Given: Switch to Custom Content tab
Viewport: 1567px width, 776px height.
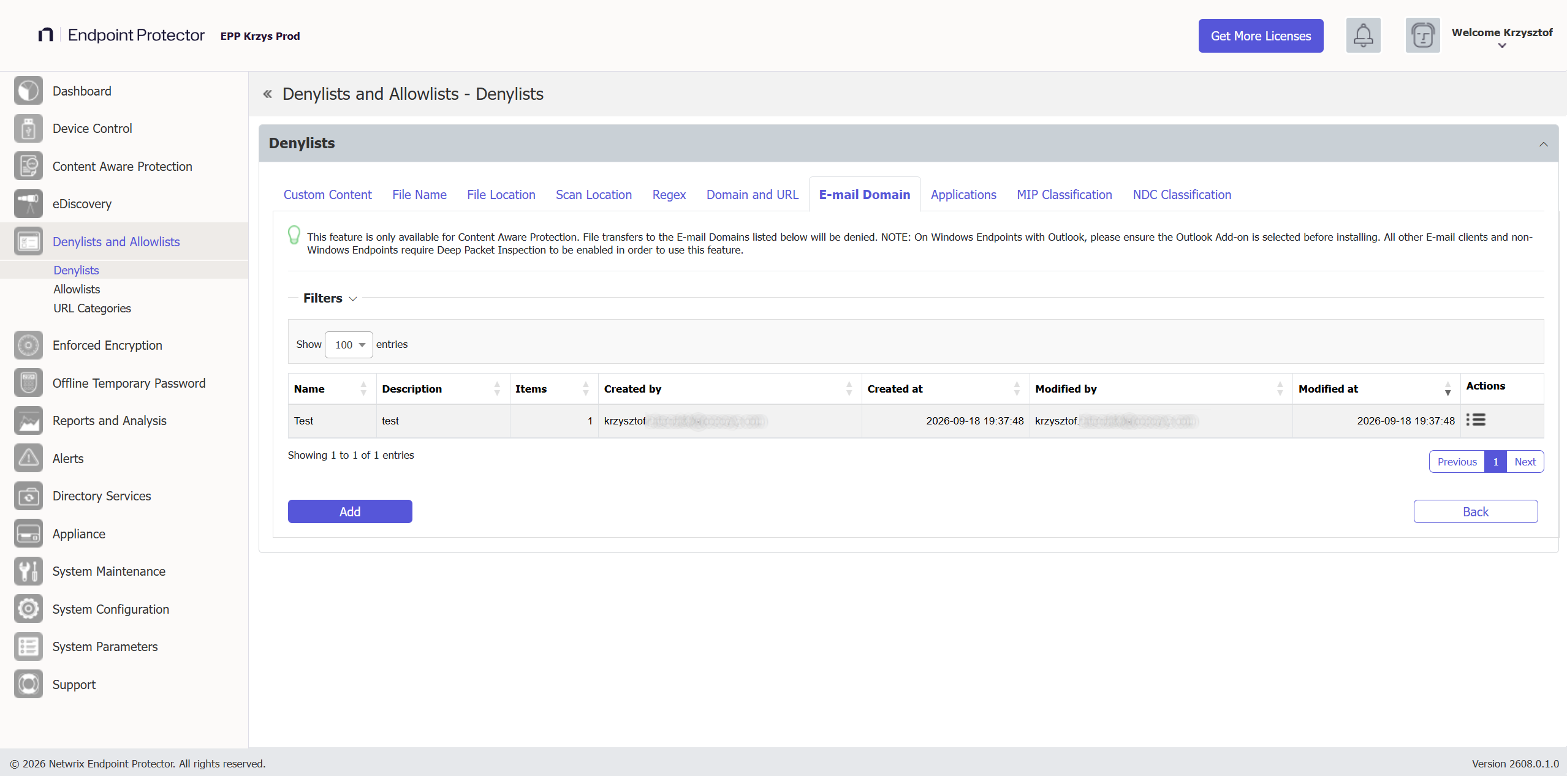Looking at the screenshot, I should (x=327, y=195).
